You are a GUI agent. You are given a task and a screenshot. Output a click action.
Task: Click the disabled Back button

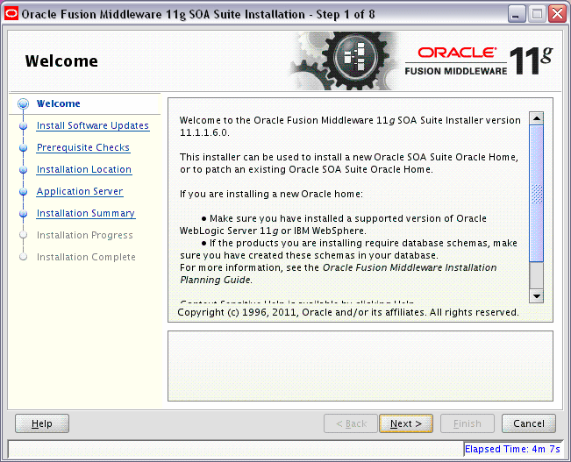[x=350, y=423]
